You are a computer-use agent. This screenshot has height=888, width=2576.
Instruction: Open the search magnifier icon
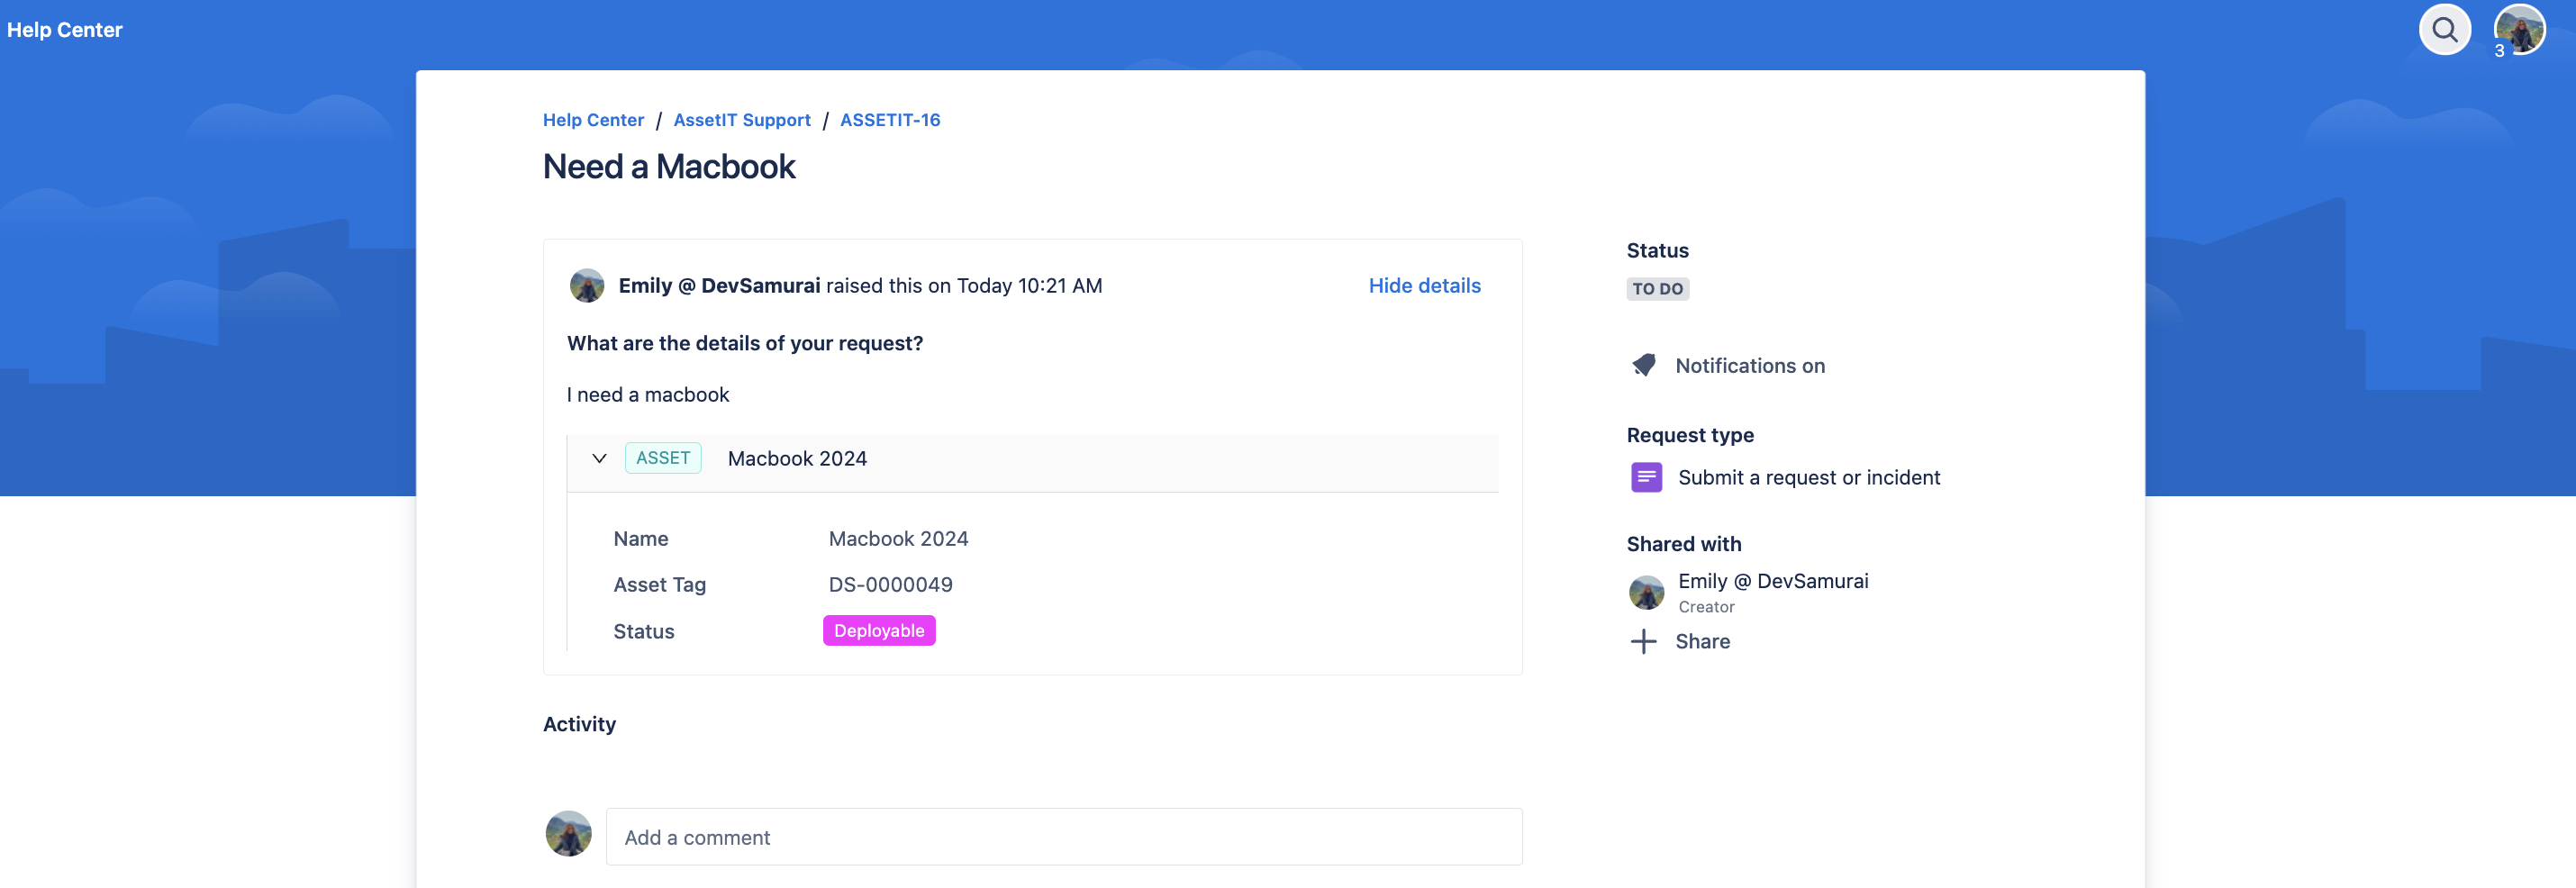(x=2444, y=30)
